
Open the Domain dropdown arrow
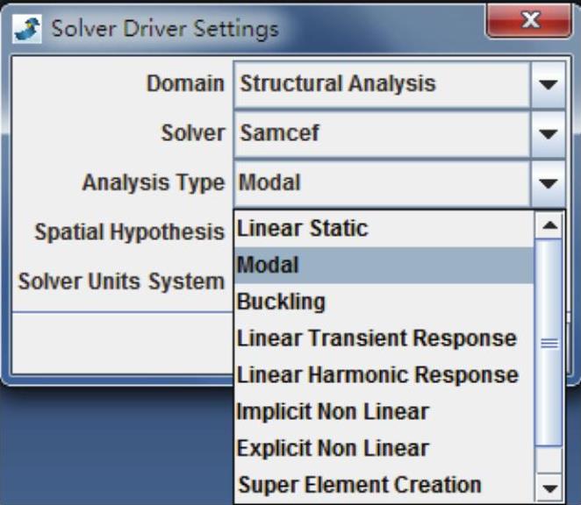click(x=549, y=85)
